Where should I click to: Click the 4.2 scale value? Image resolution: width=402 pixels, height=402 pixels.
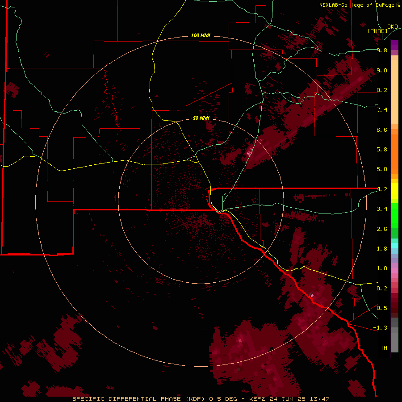point(382,189)
